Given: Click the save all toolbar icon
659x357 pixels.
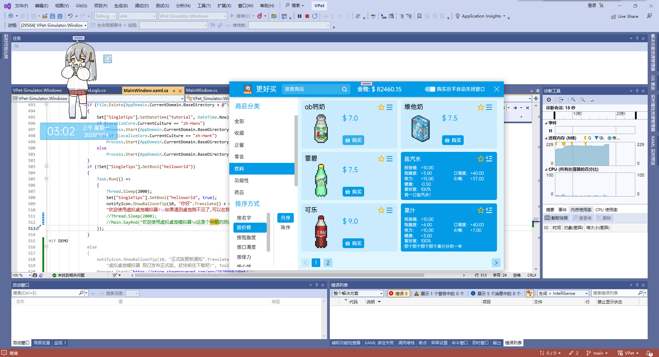Looking at the screenshot, I should click(x=60, y=16).
